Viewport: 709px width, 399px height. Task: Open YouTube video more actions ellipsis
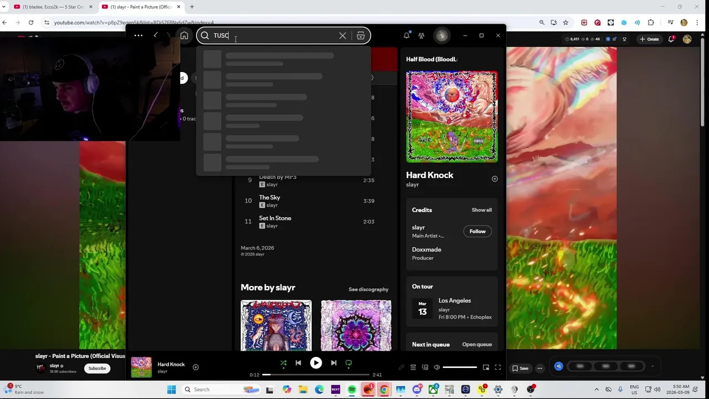point(540,368)
